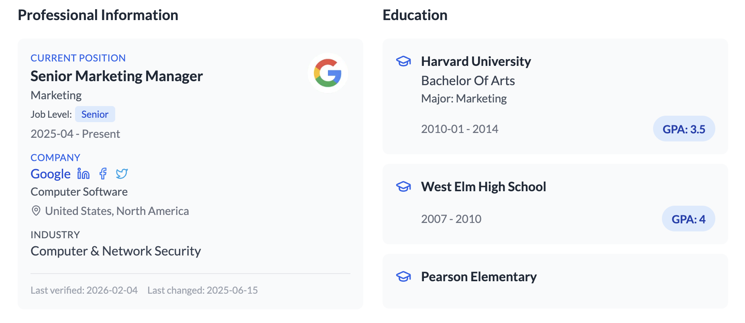
Task: Click graduation cap icon beside Pearson Elementary
Action: [403, 277]
